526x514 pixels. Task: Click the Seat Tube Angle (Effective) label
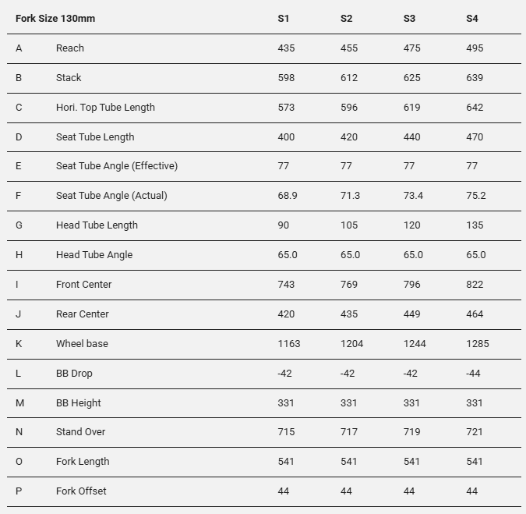(117, 166)
